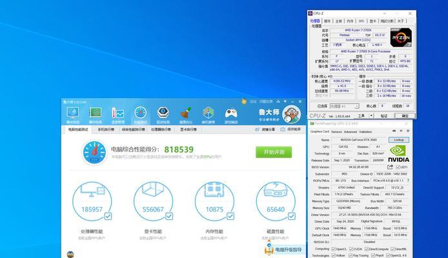Toggle checkbox under processor score 185957
This screenshot has width=448, height=258.
[108, 216]
